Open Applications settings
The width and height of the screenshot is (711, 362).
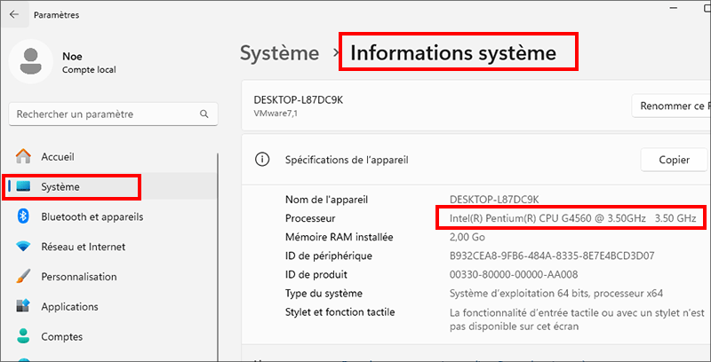(112, 306)
